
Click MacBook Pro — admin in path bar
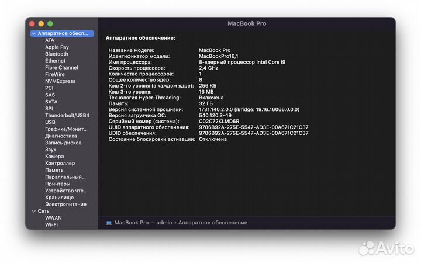click(143, 223)
